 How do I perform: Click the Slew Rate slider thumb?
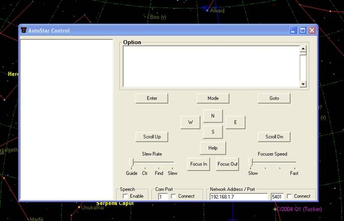pos(131,163)
